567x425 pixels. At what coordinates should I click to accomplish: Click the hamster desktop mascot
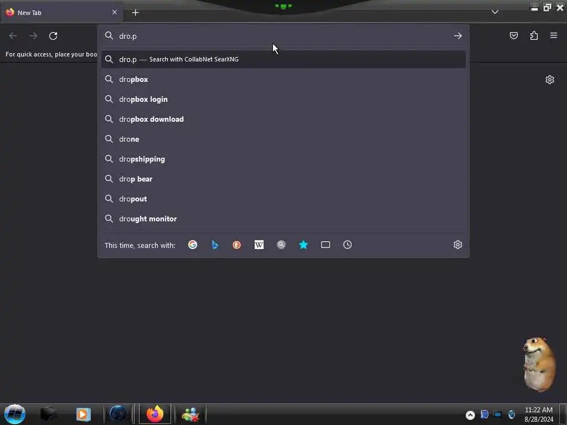click(539, 364)
